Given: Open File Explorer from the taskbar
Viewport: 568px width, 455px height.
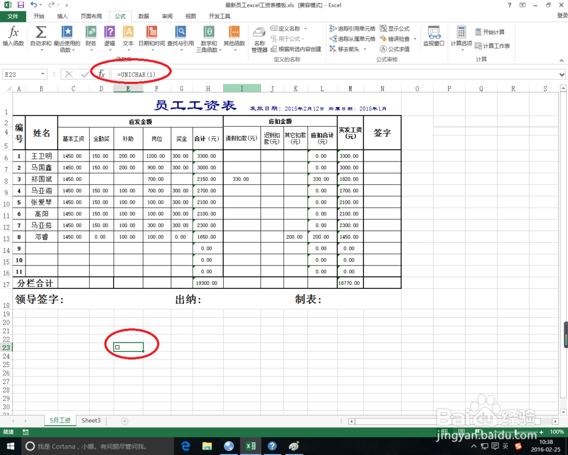Looking at the screenshot, I should pos(207,446).
